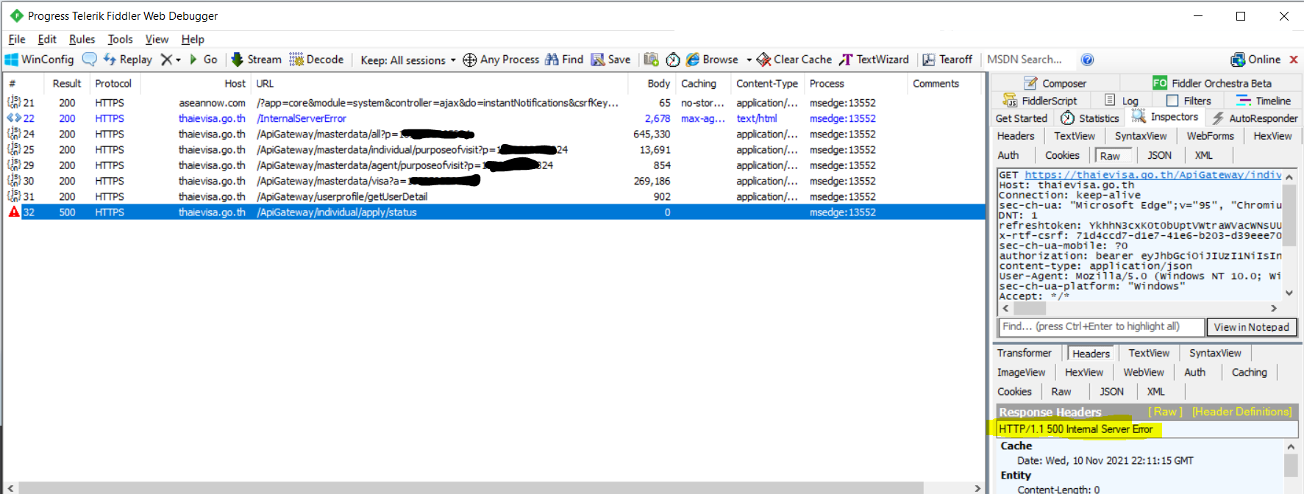Click View in Notepad button

pos(1251,327)
